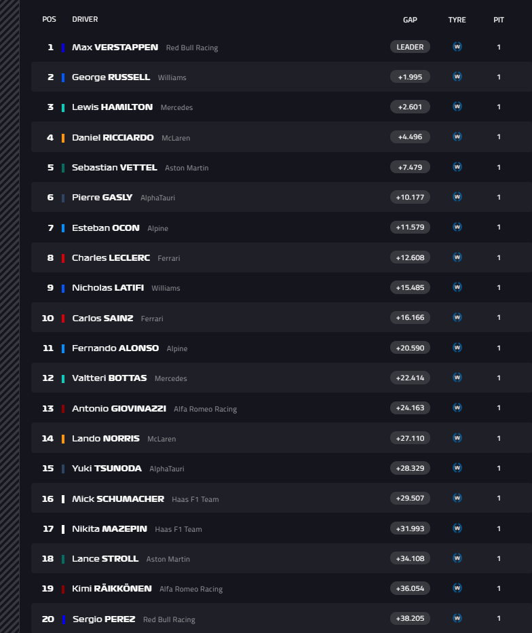Click the tyre icon for George Russell
This screenshot has height=633, width=532.
pyautogui.click(x=457, y=77)
